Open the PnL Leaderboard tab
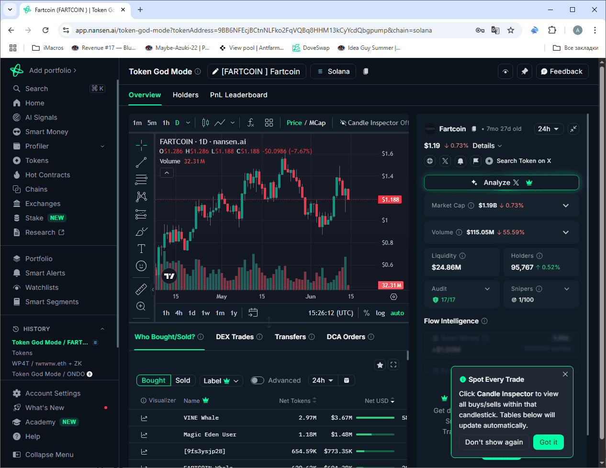This screenshot has height=468, width=606. click(x=239, y=95)
